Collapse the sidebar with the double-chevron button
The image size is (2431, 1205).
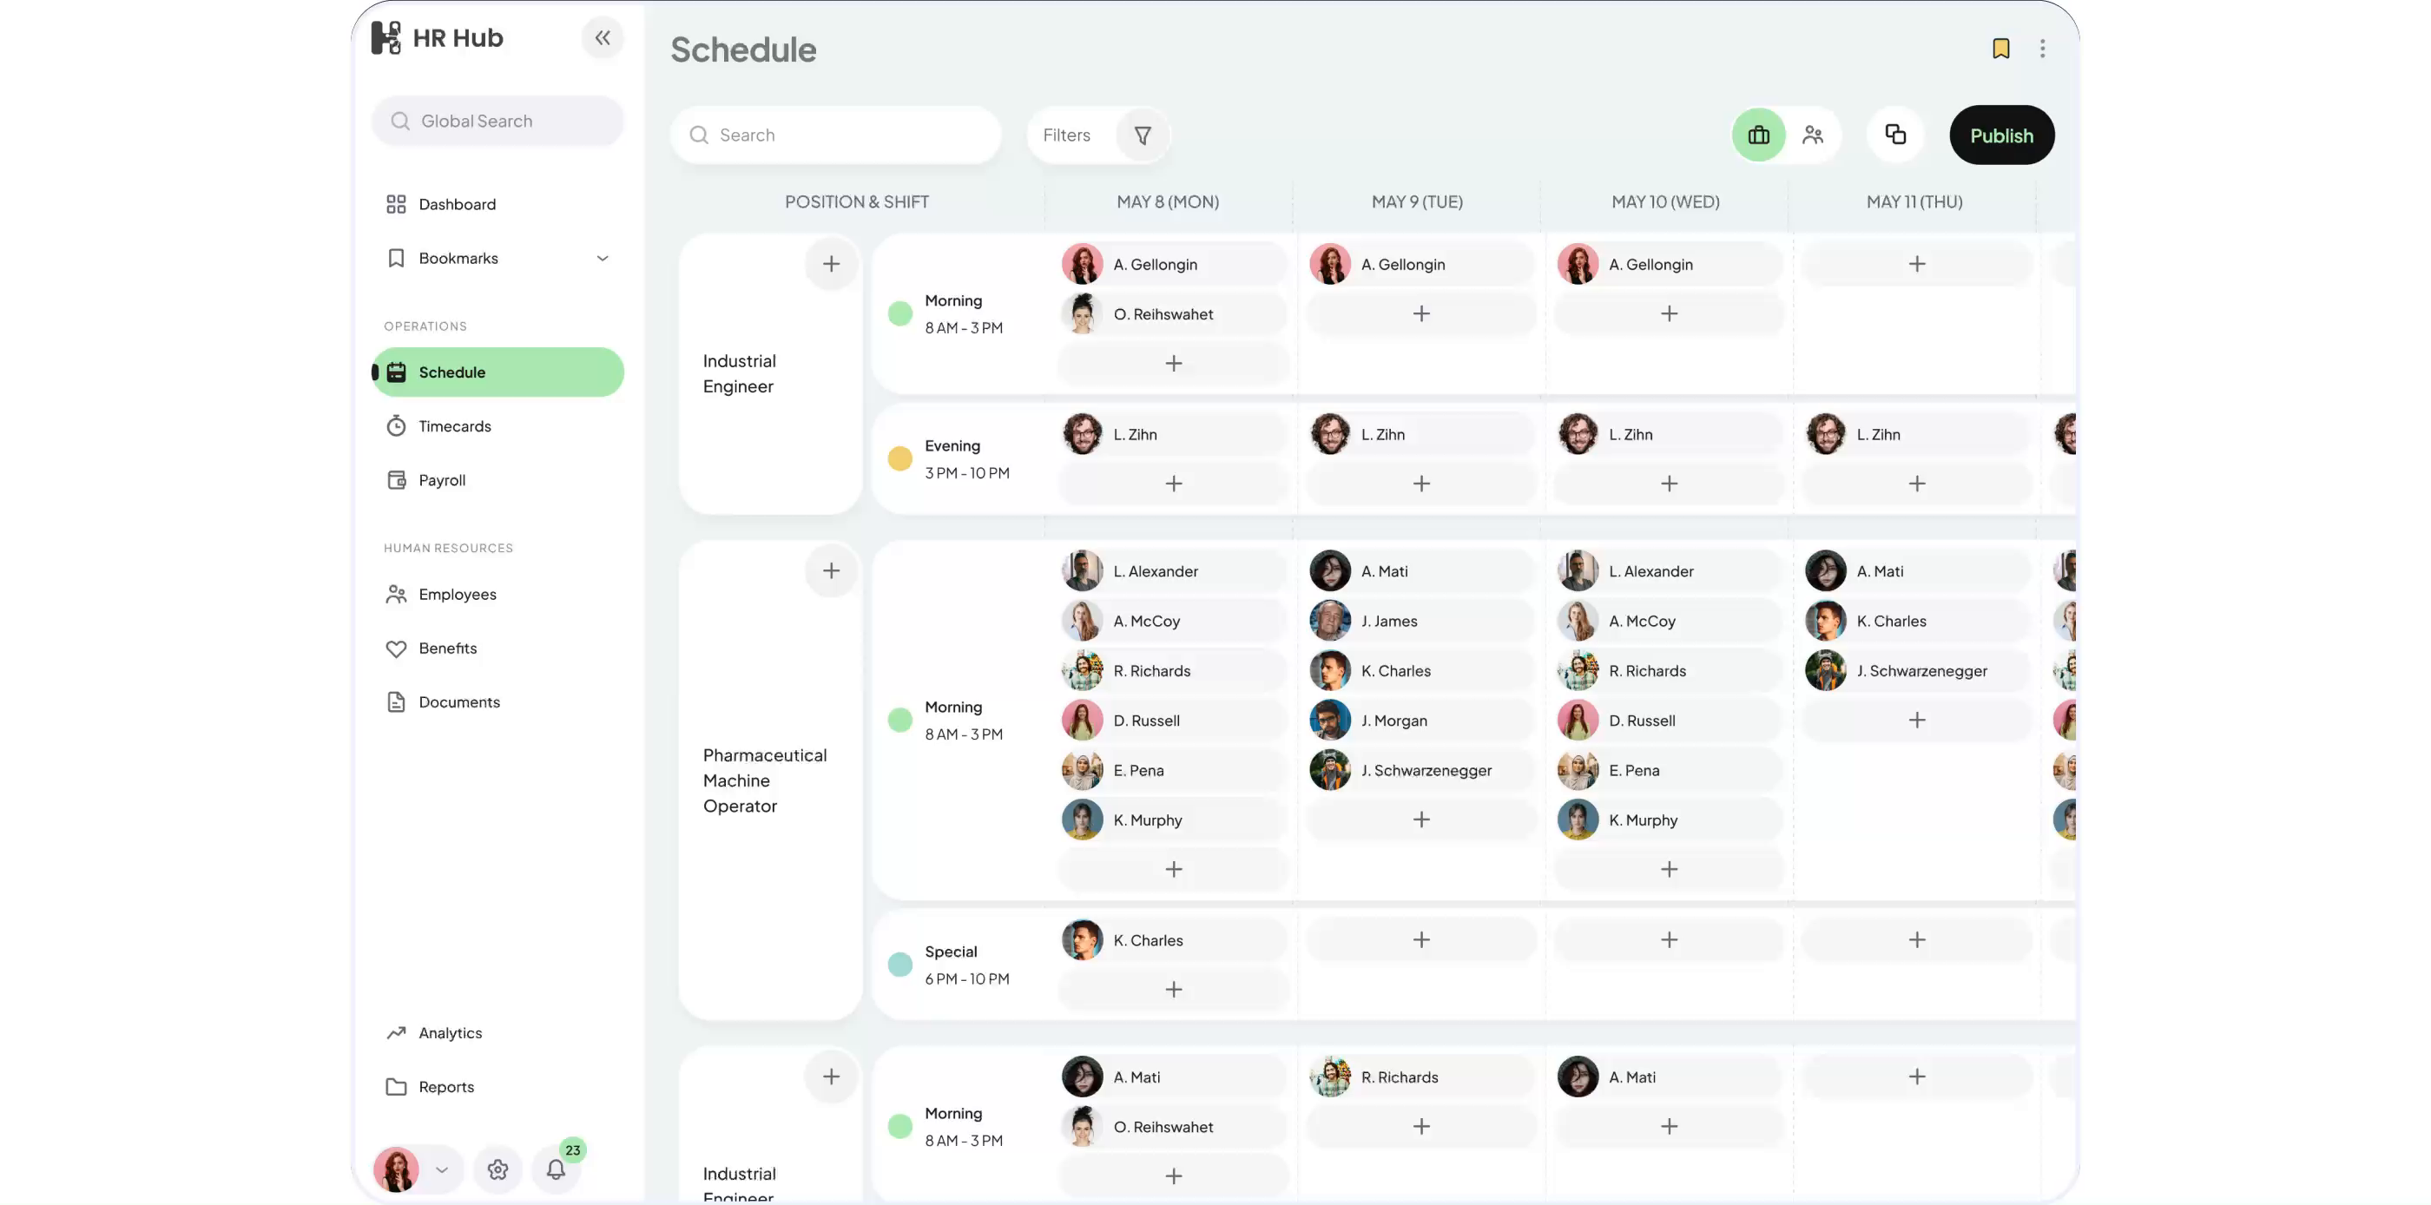(x=602, y=36)
